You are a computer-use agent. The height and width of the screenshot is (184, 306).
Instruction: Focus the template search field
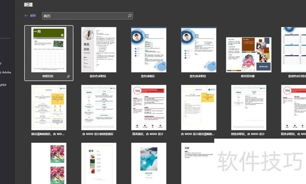(x=88, y=16)
